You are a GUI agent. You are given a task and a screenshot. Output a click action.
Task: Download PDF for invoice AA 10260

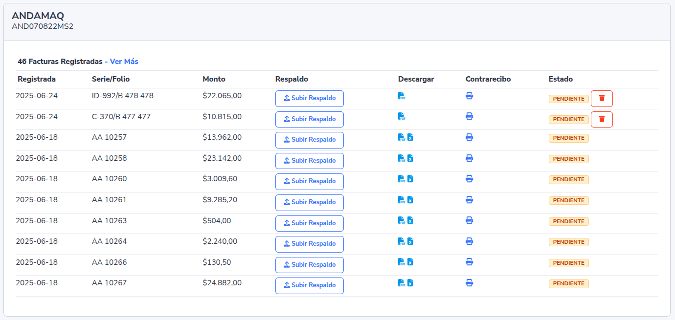point(401,179)
